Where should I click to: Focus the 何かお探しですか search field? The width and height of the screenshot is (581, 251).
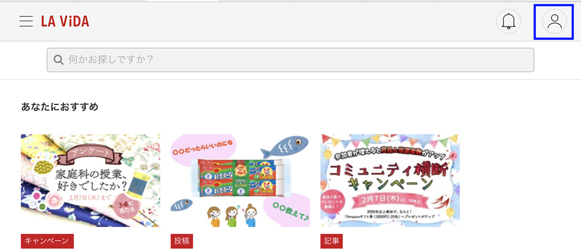coord(290,60)
